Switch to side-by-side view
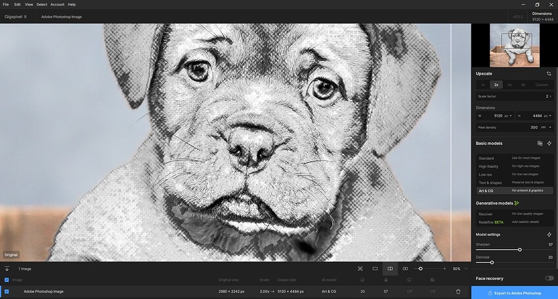 click(x=405, y=268)
